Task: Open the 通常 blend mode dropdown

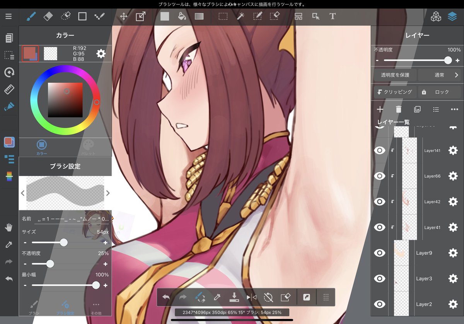Action: 439,75
